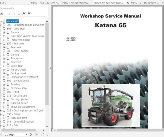The image size is (164, 137).
Task: Open the Start tab
Action: coord(3,3)
